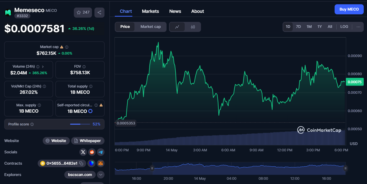The image size is (367, 184).
Task: Select the 1M time range
Action: point(309,27)
